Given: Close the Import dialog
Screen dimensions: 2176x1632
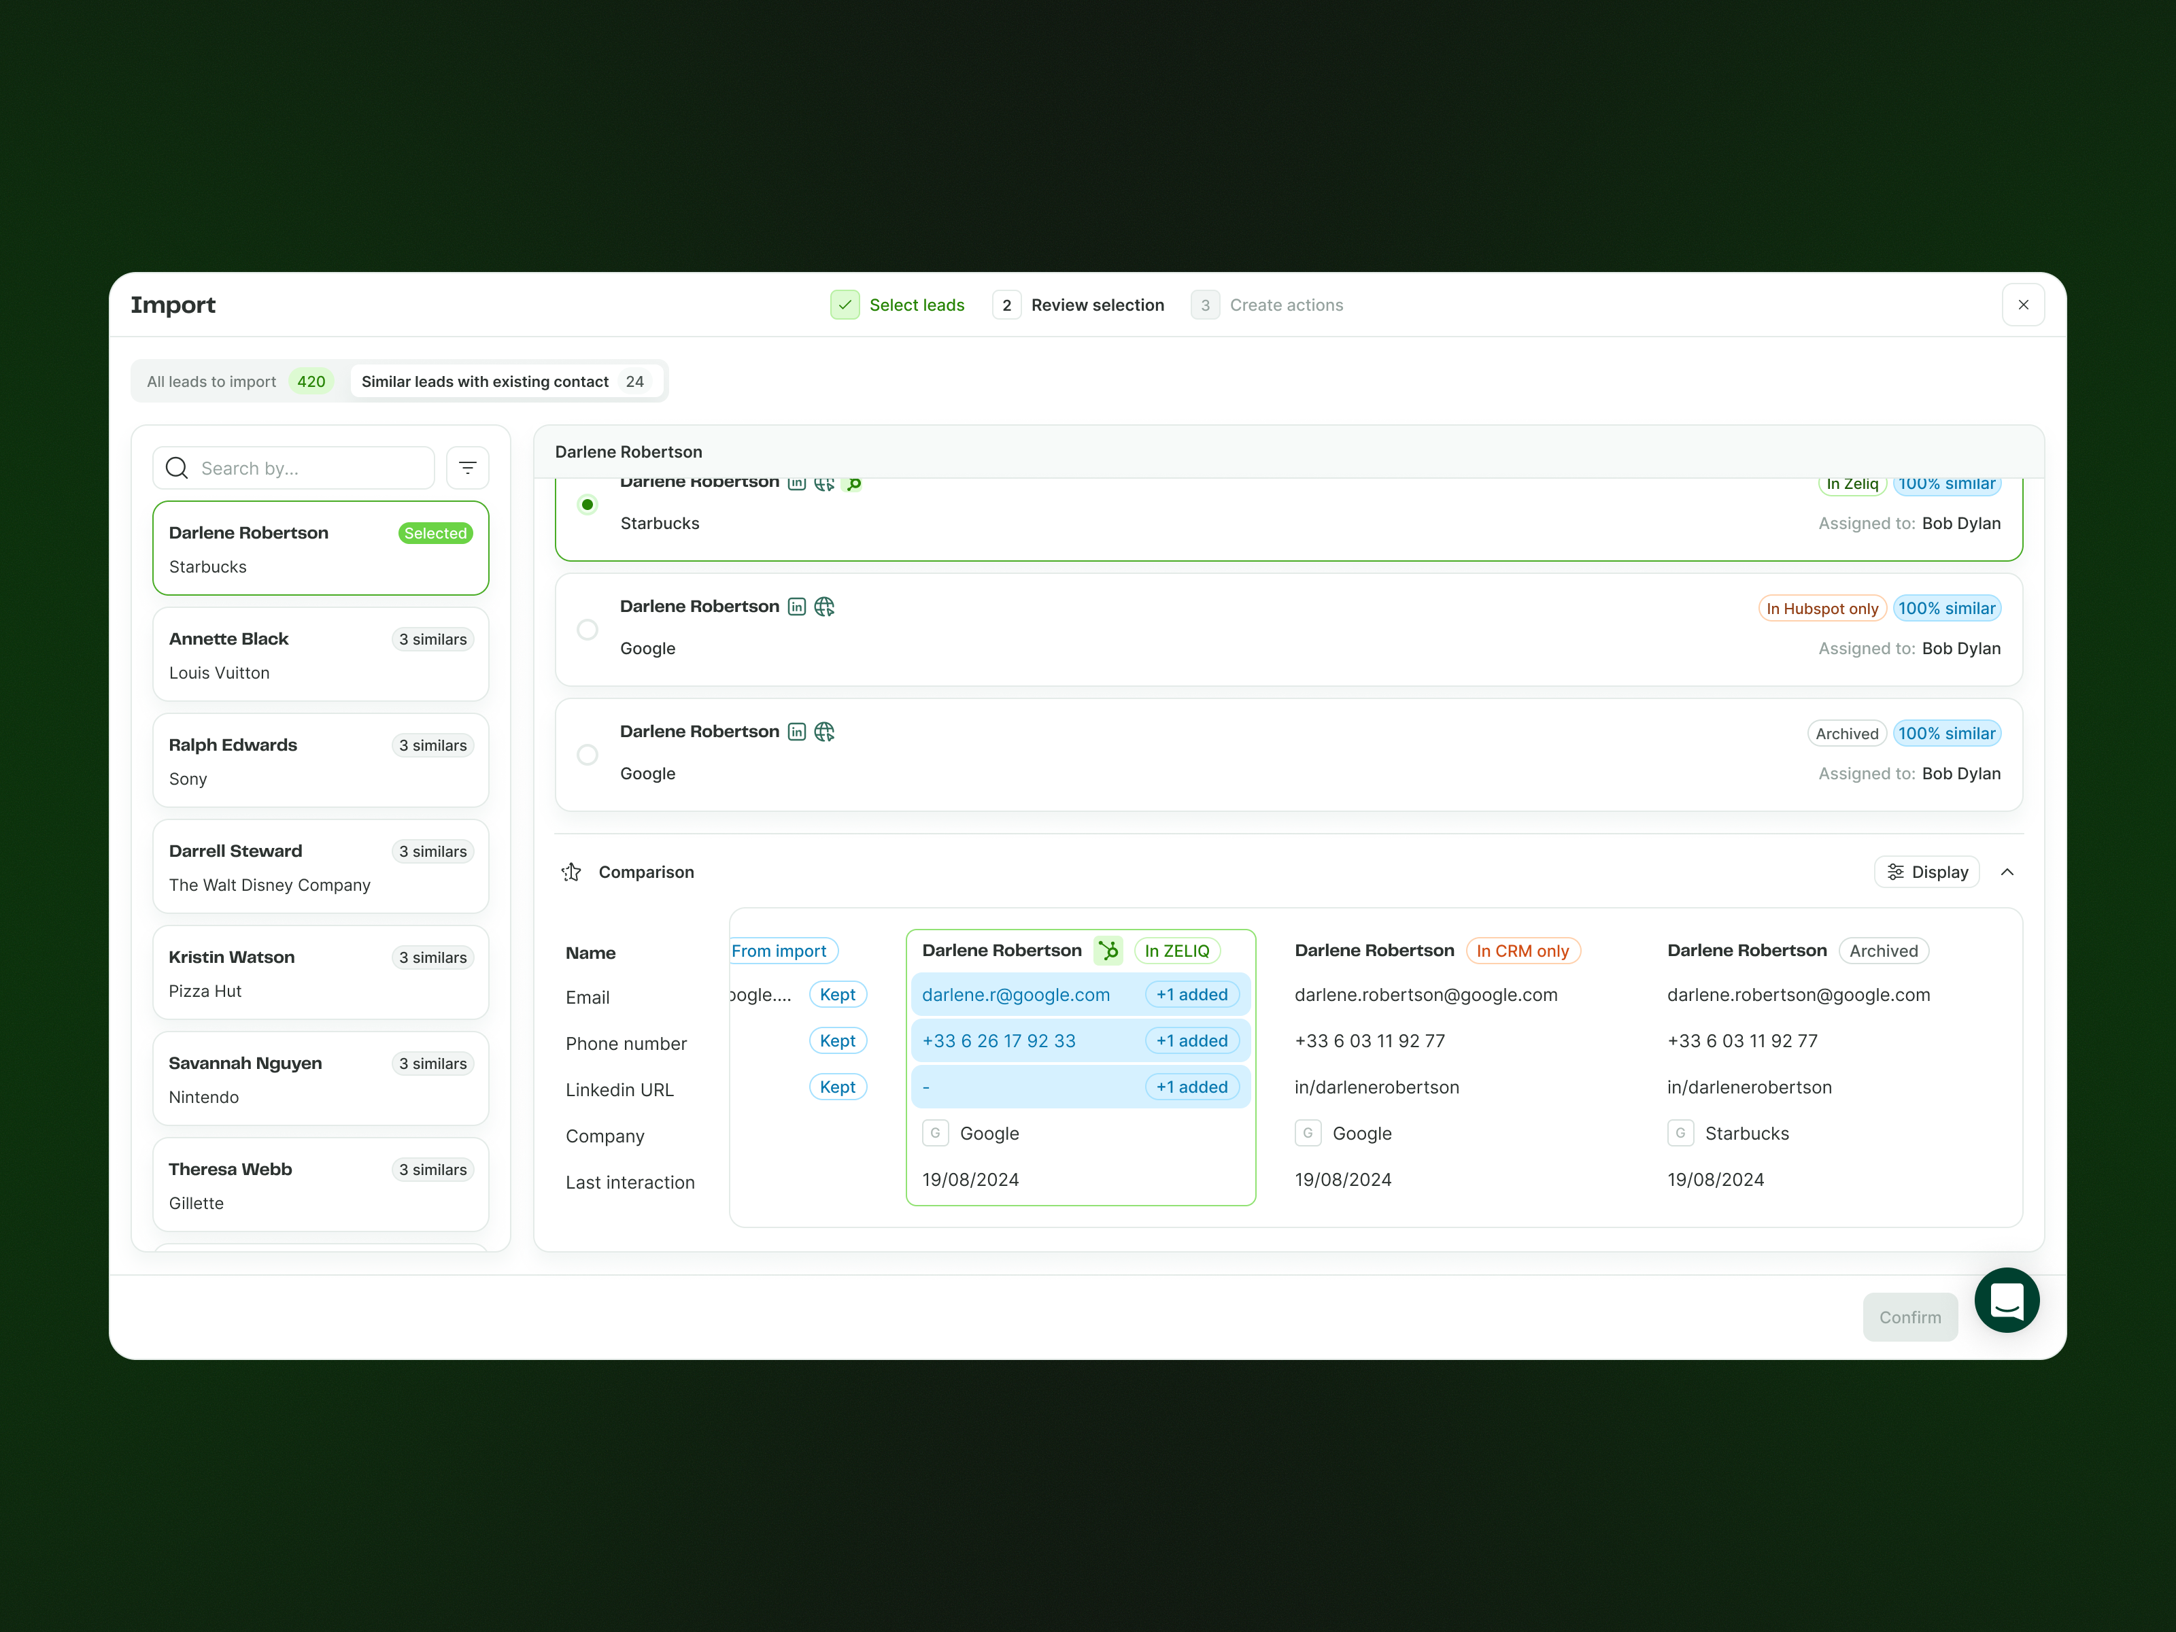Looking at the screenshot, I should [x=2022, y=305].
